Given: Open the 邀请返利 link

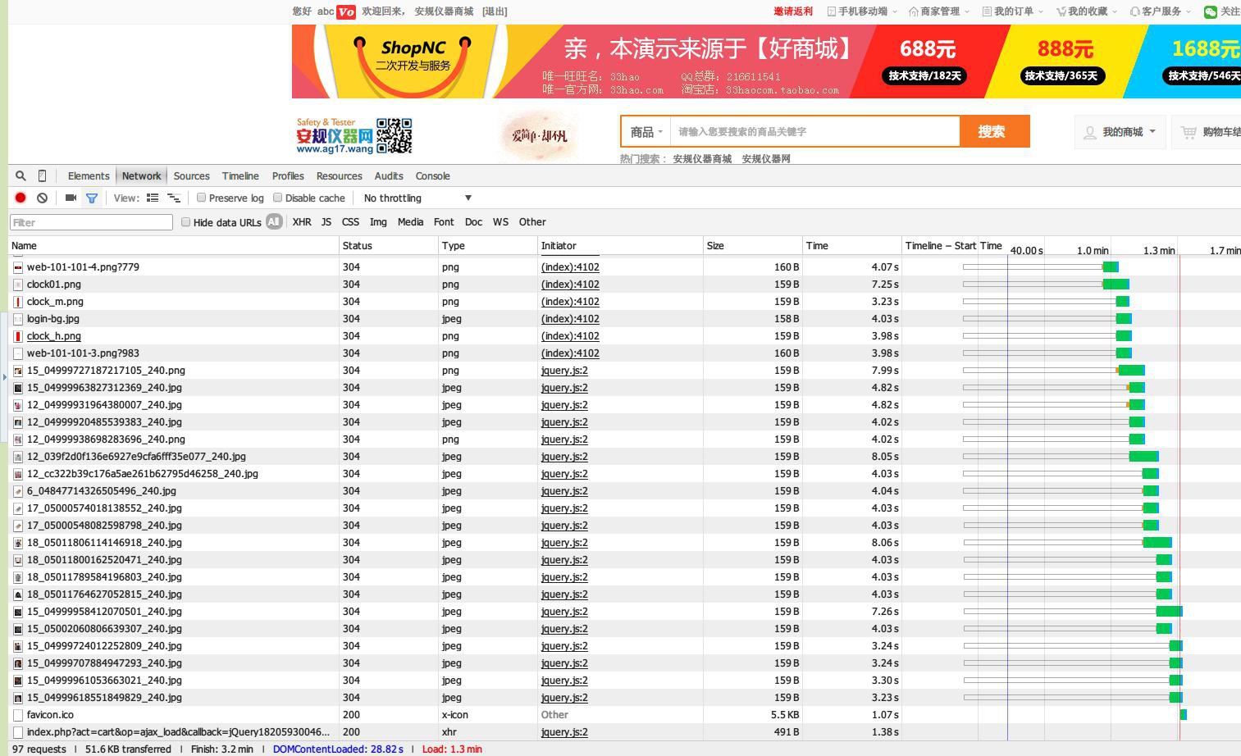Looking at the screenshot, I should coord(793,11).
